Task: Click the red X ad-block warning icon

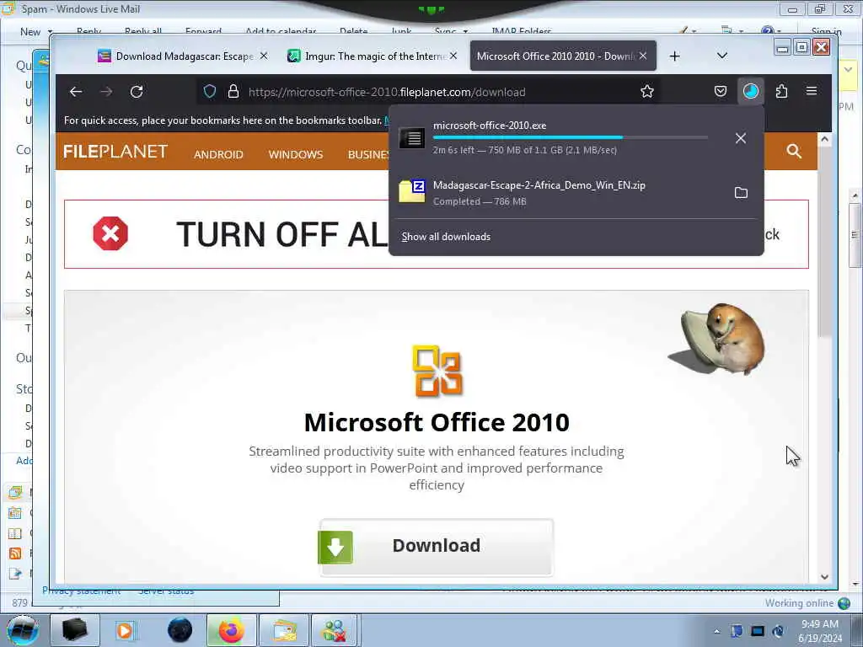Action: click(x=110, y=234)
